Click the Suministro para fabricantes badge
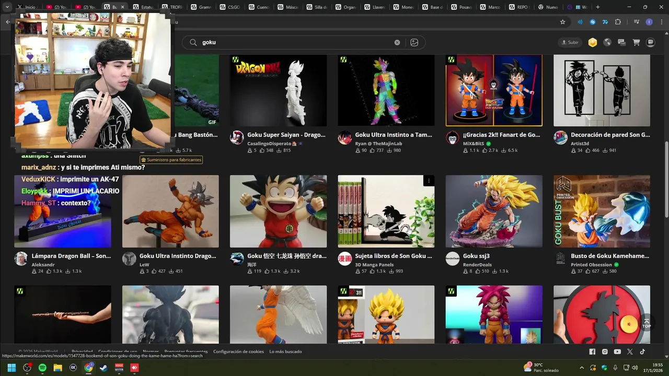Image resolution: width=669 pixels, height=376 pixels. pos(171,160)
